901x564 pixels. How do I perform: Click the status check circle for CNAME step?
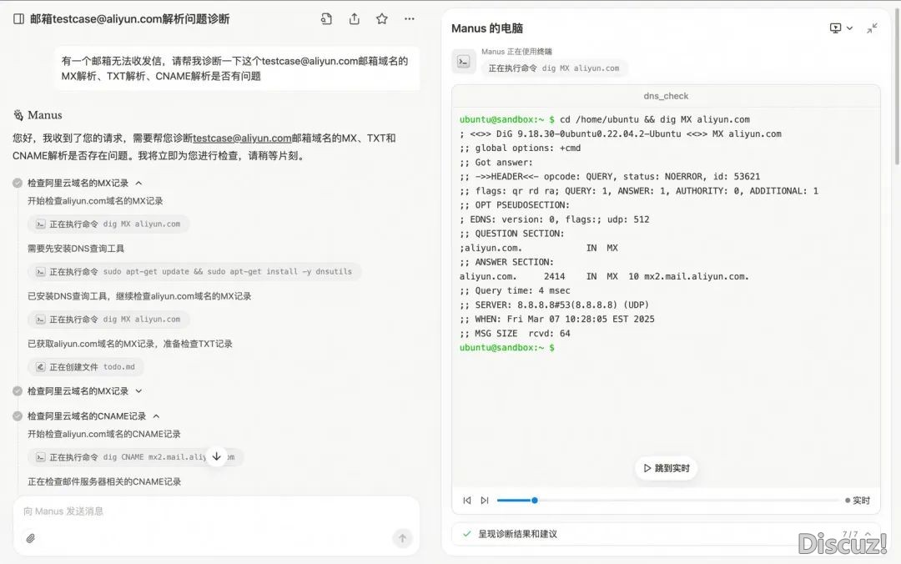(18, 416)
